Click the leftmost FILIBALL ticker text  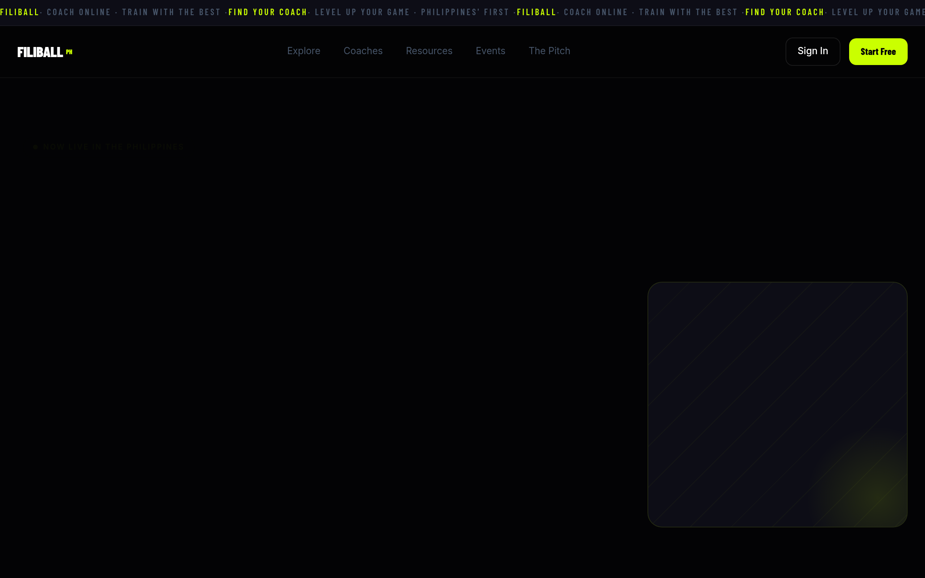pos(20,12)
